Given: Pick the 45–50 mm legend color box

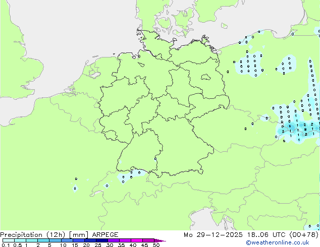Looking at the screenshot, I should pyautogui.click(x=148, y=240).
